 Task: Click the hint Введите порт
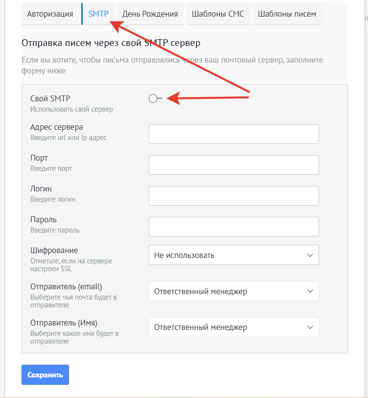pyautogui.click(x=51, y=168)
